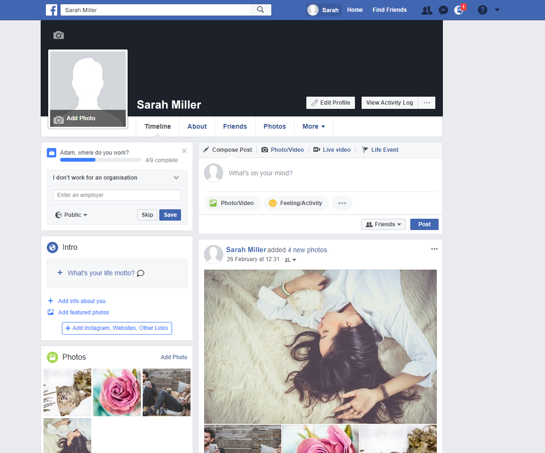Open the Help question mark icon
This screenshot has width=545, height=453.
482,9
